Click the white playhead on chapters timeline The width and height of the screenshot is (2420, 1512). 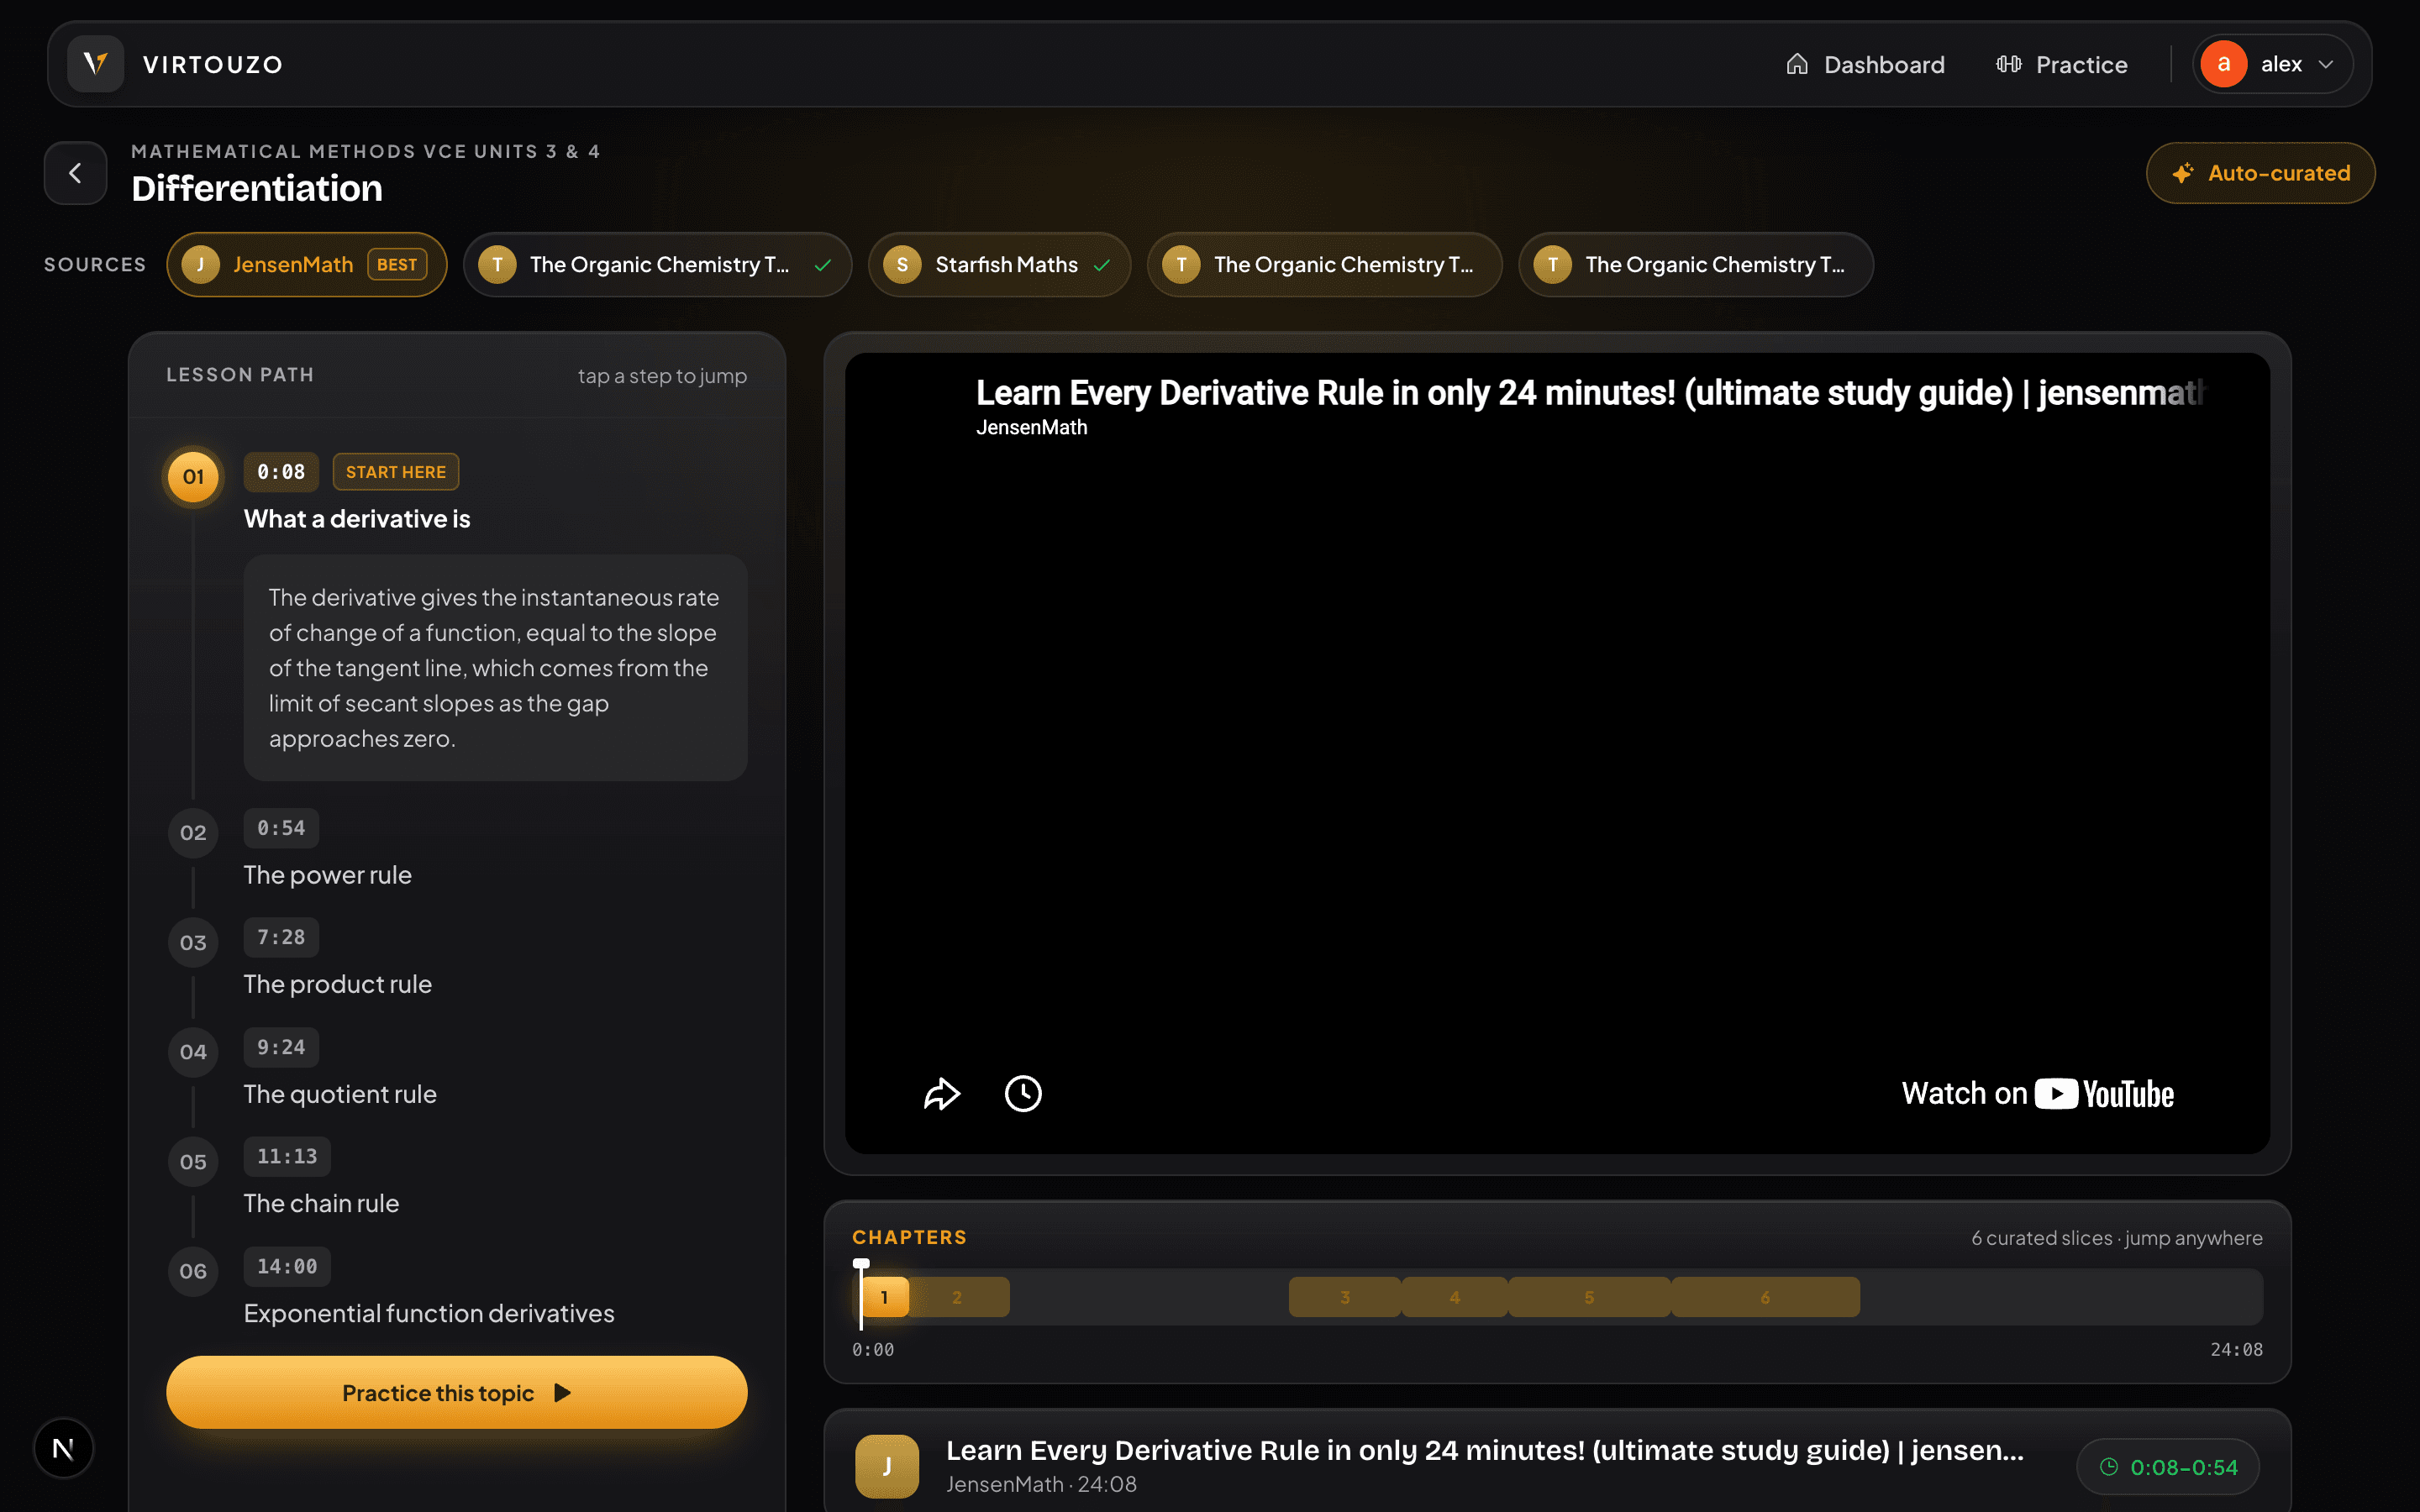(861, 1292)
